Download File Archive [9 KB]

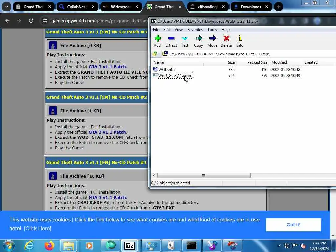coord(81,45)
